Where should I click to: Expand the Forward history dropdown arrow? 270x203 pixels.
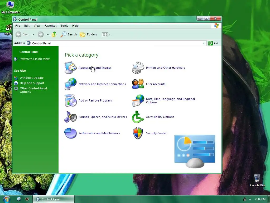click(48, 35)
